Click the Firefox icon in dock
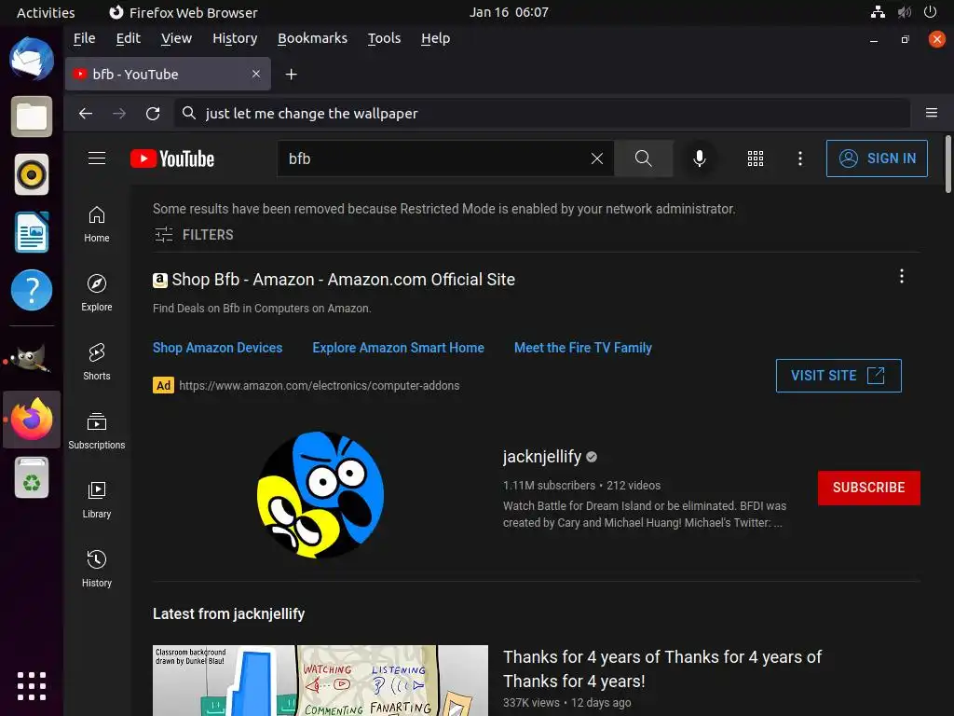 coord(32,419)
